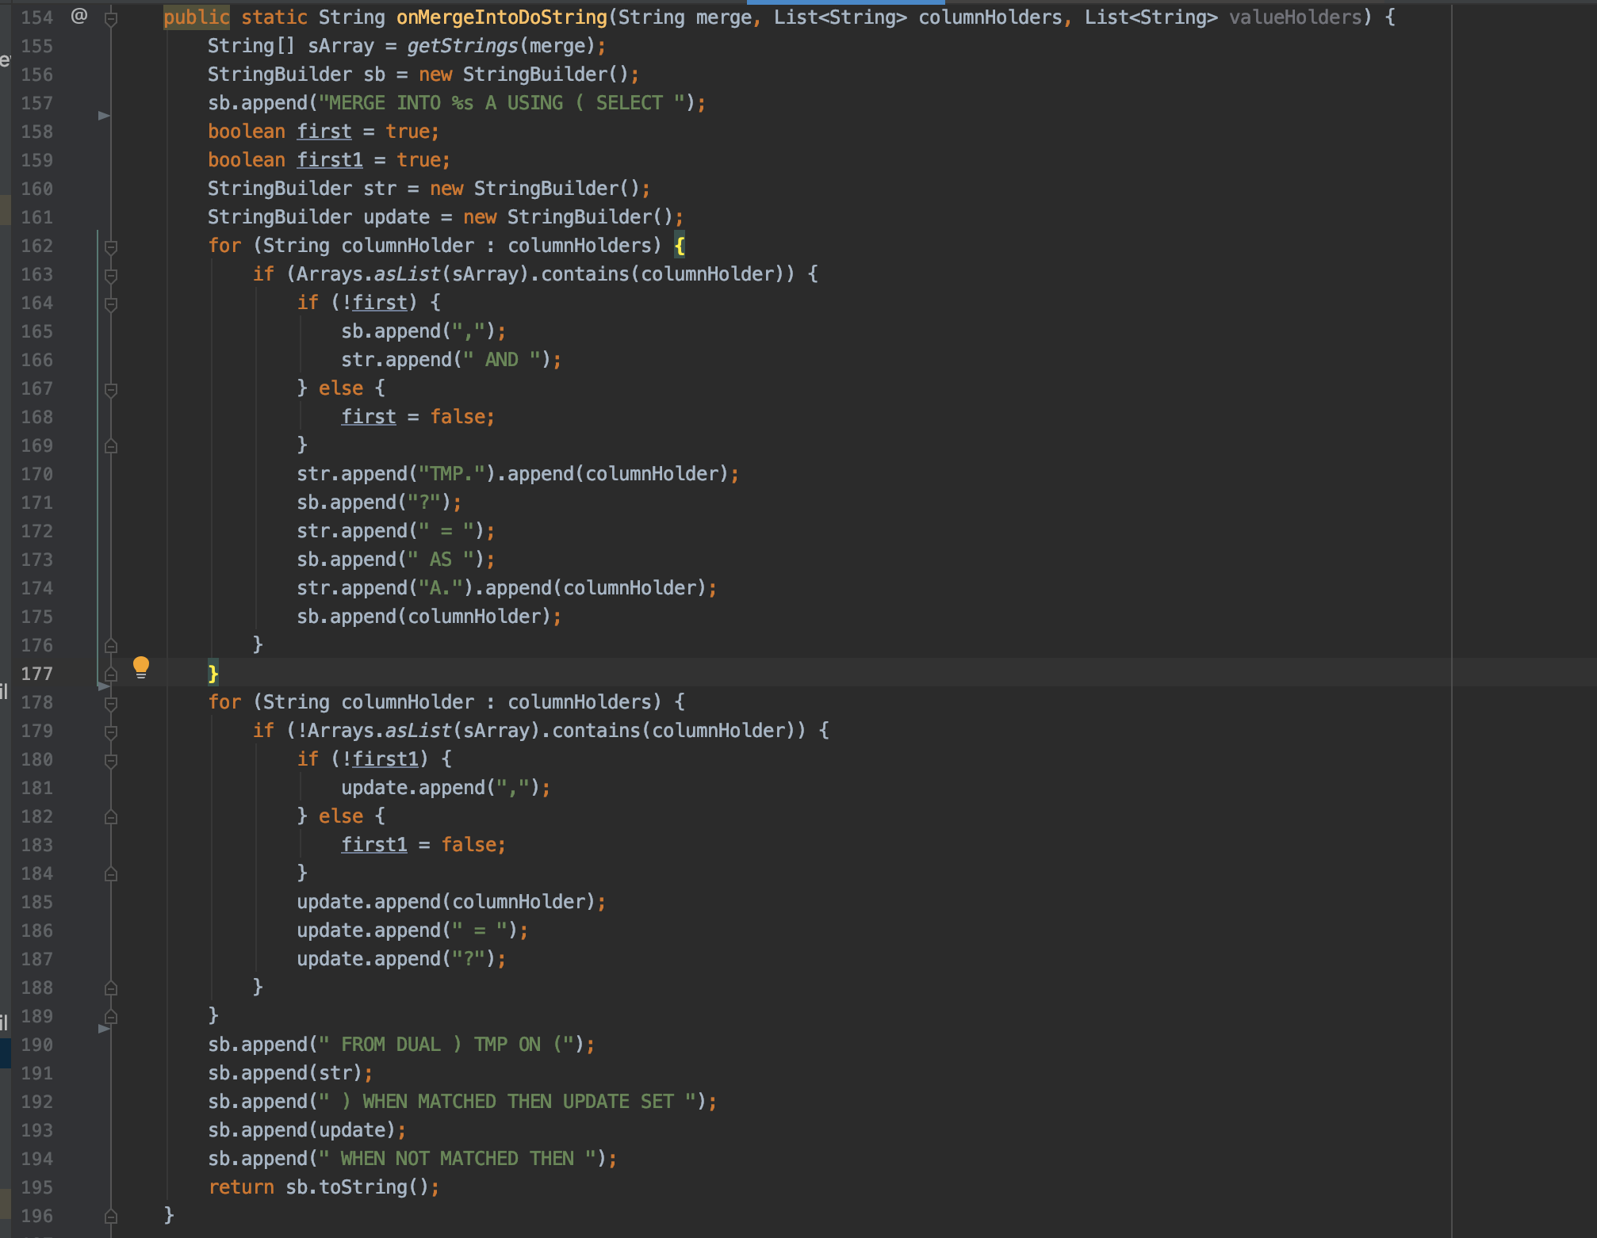Collapse the second for loop fold at line 178
This screenshot has width=1597, height=1238.
coord(111,703)
